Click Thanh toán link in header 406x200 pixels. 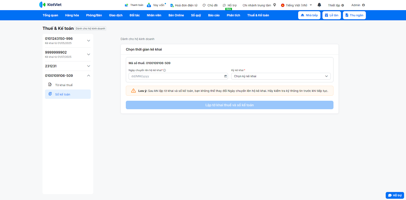pos(137,5)
